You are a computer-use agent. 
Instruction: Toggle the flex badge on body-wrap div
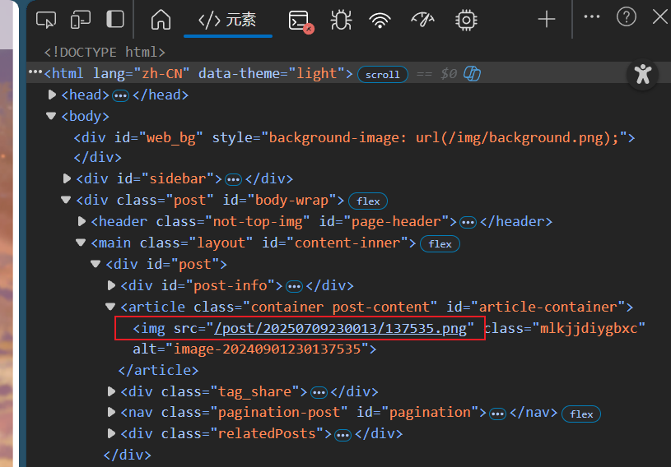tap(367, 201)
